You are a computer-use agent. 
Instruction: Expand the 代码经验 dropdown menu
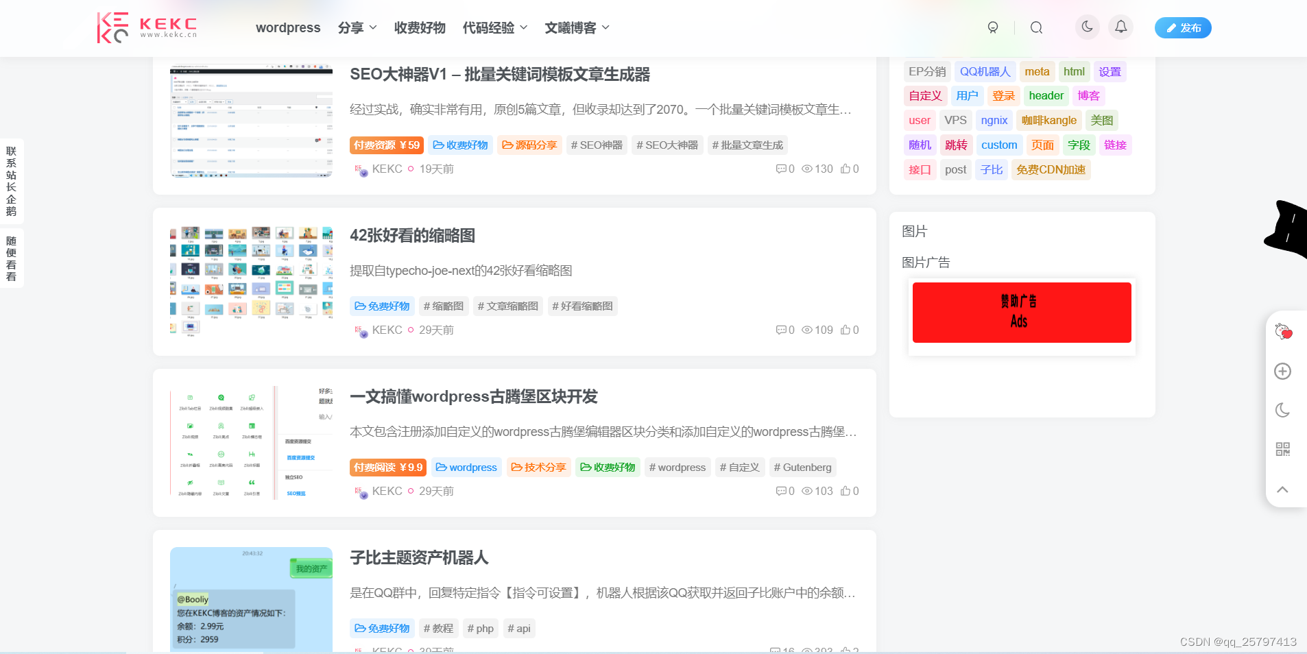(x=495, y=27)
